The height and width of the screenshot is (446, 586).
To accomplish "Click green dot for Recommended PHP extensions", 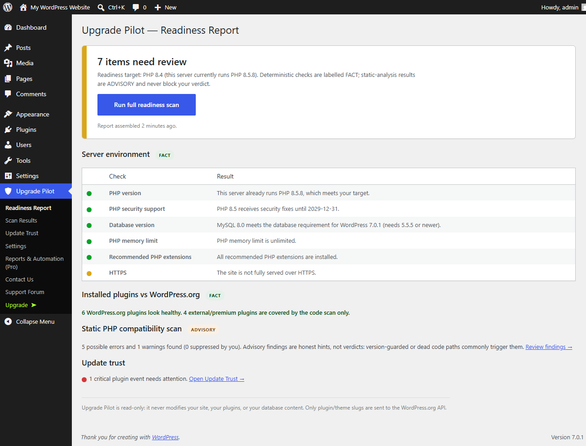I will pyautogui.click(x=89, y=258).
